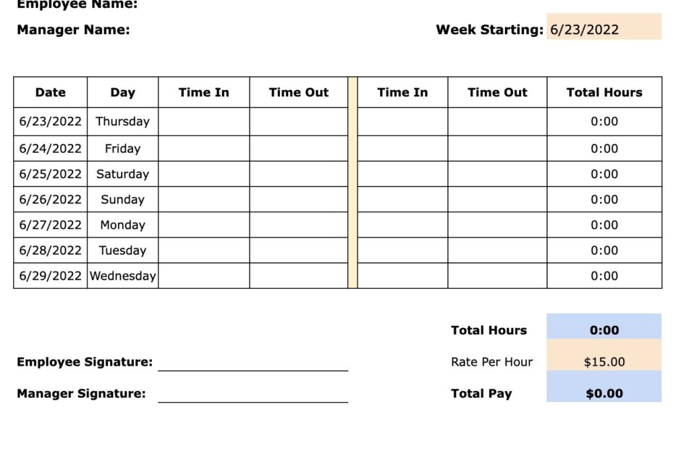This screenshot has height=449, width=673.
Task: Select Saturday's second Time In cell
Action: [x=402, y=174]
